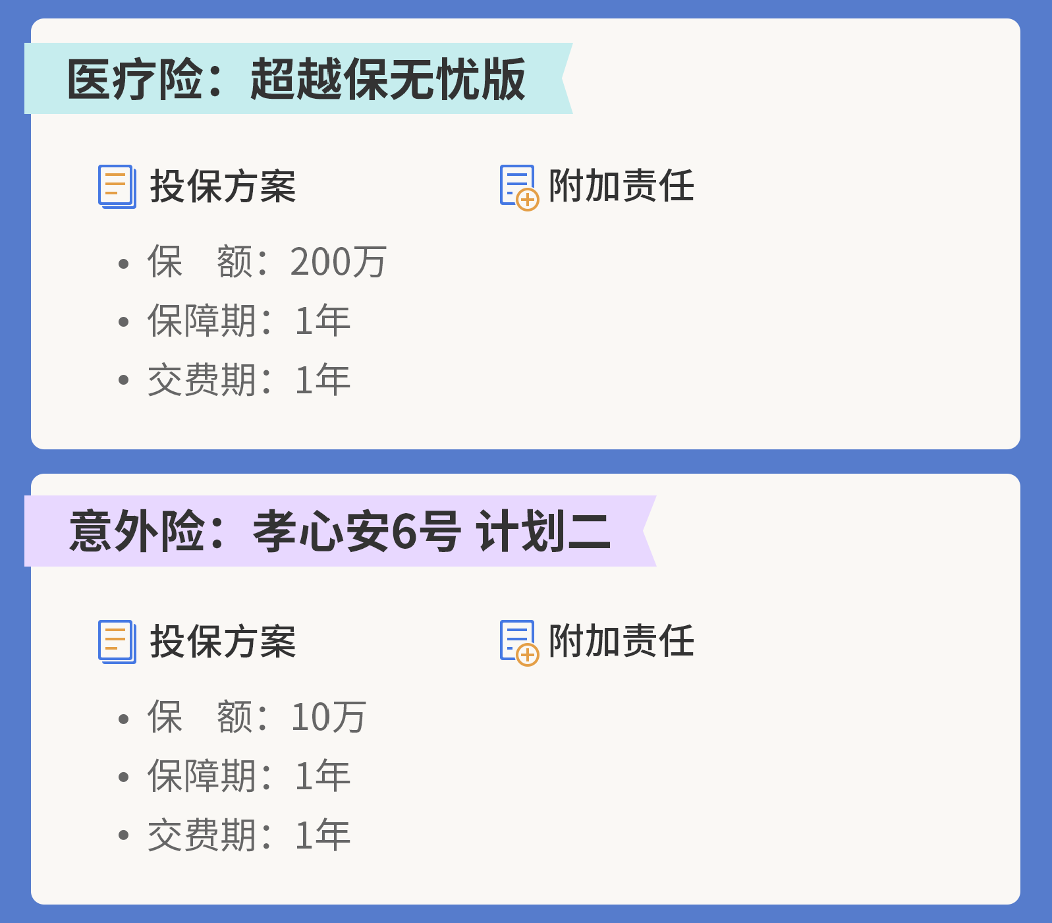This screenshot has height=923, width=1052.
Task: Click the bullet dot before 保额 10万
Action: tap(123, 719)
